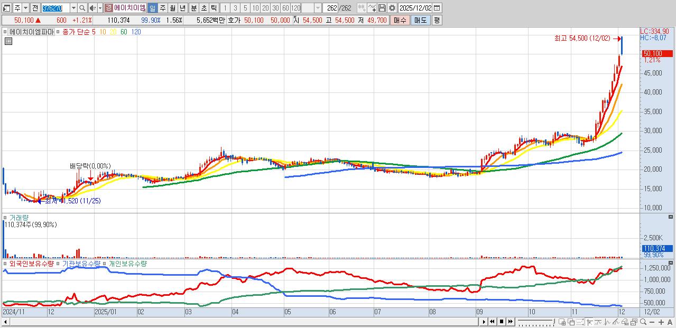
Task: Click the 120-day moving average legend
Action: click(136, 32)
